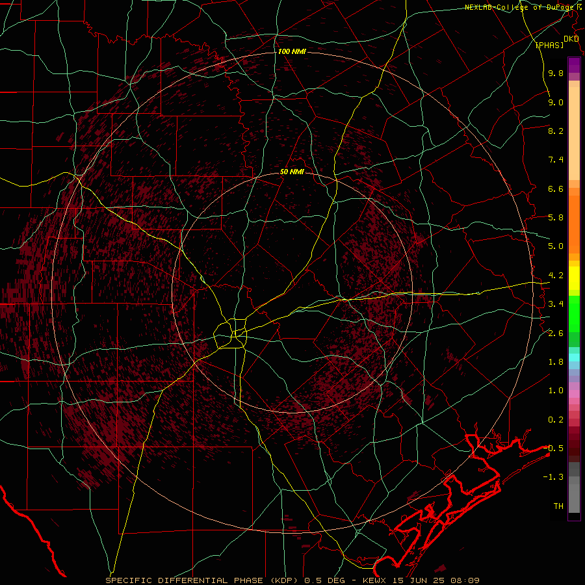Pick the purple segment atop the color bar
This screenshot has width=585, height=585.
574,65
